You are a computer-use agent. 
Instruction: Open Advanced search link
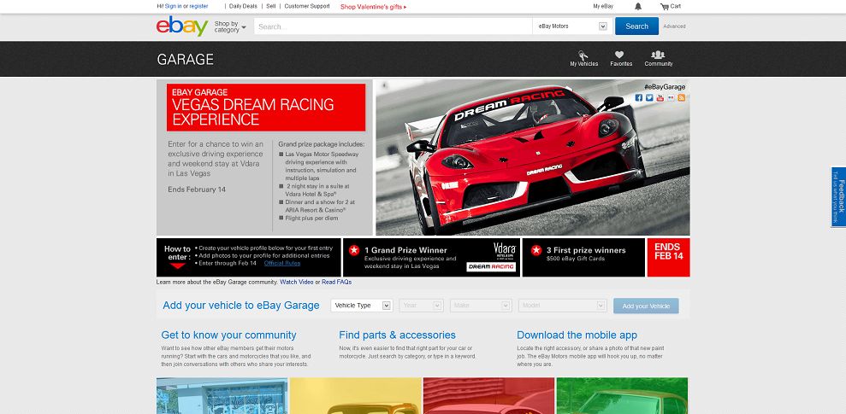tap(674, 26)
